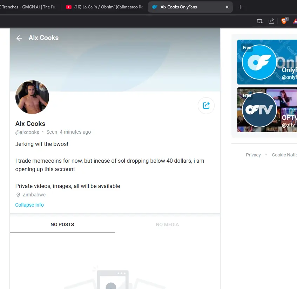Click the OnlyFans logo avatar
Screen dimensions: 297x289
pyautogui.click(x=259, y=62)
